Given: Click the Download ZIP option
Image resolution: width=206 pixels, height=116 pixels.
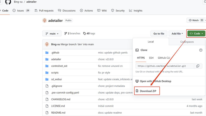Looking at the screenshot, I should [147, 91].
